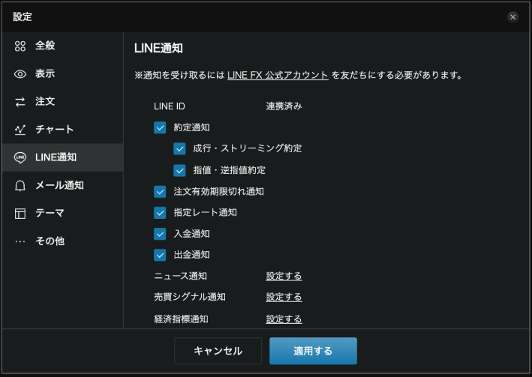The width and height of the screenshot is (532, 377).
Task: Click the その他 ellipsis icon
Action: 20,241
